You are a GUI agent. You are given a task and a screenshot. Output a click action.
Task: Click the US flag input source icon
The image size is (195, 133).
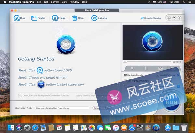pos(165,2)
